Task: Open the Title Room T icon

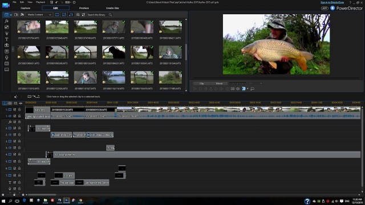Action: [x=6, y=39]
